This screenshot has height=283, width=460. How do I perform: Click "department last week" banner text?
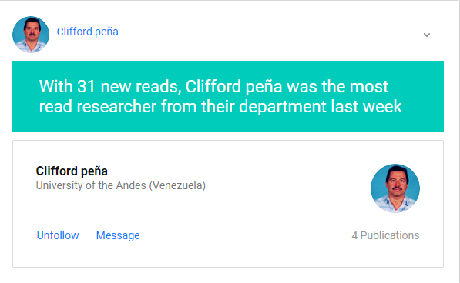321,106
